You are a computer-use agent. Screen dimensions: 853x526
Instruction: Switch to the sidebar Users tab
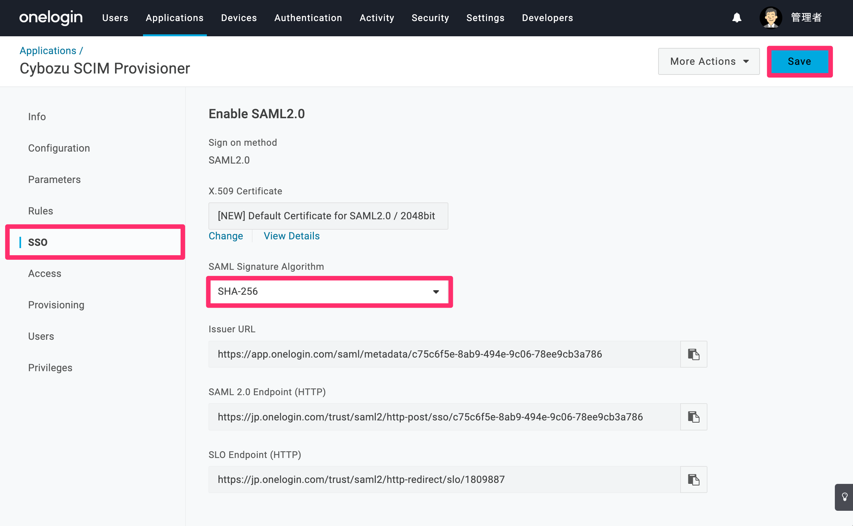point(41,337)
